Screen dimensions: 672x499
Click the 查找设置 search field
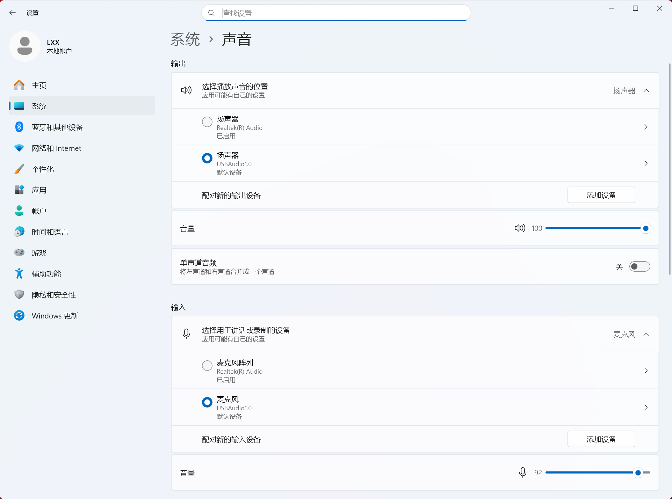[336, 13]
